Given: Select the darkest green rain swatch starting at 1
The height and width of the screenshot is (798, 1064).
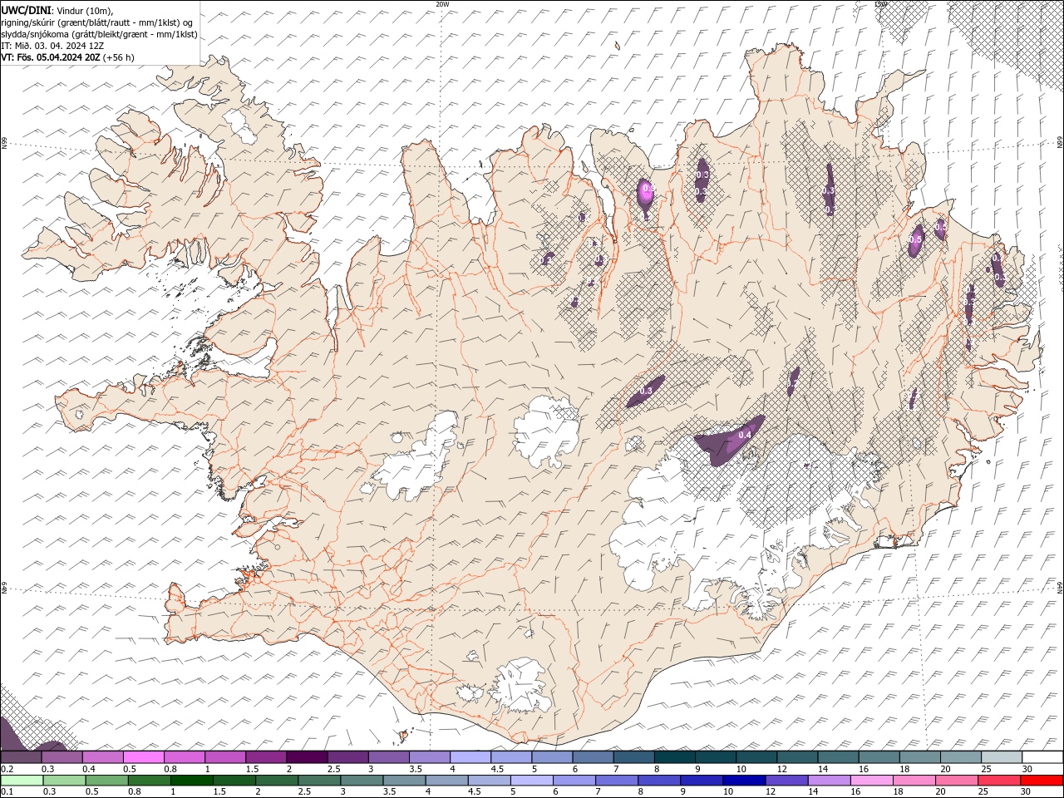Looking at the screenshot, I should tap(191, 781).
